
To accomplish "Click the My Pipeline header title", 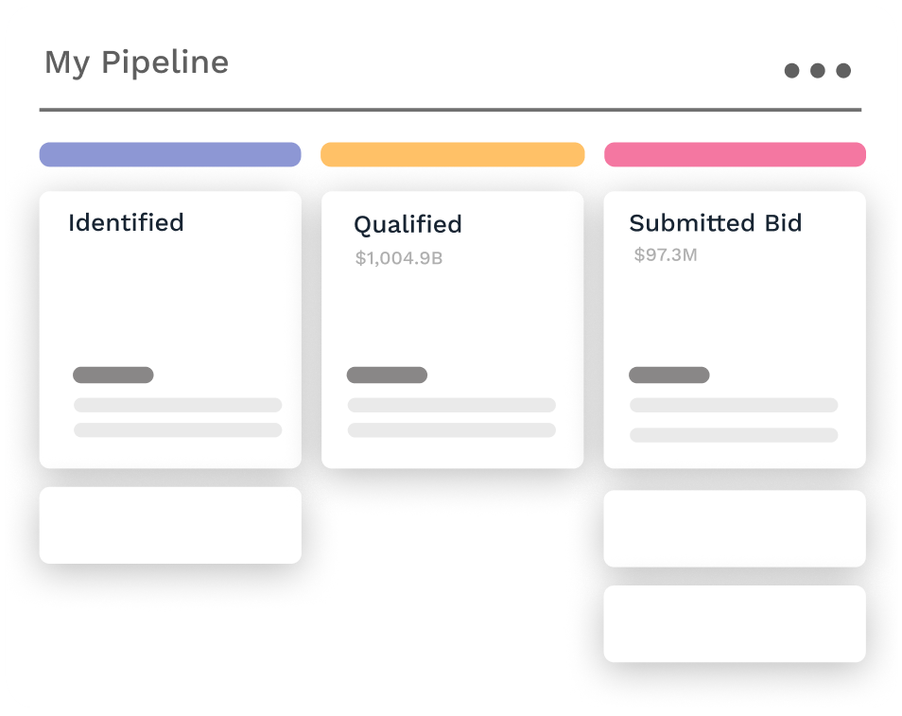I will point(137,63).
